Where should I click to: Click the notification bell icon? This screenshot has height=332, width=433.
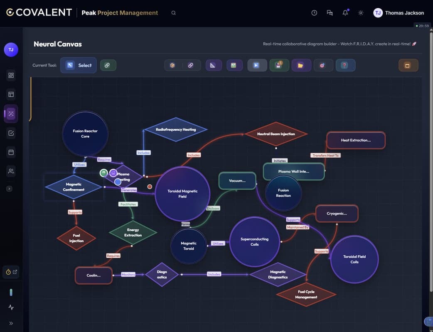click(x=345, y=13)
